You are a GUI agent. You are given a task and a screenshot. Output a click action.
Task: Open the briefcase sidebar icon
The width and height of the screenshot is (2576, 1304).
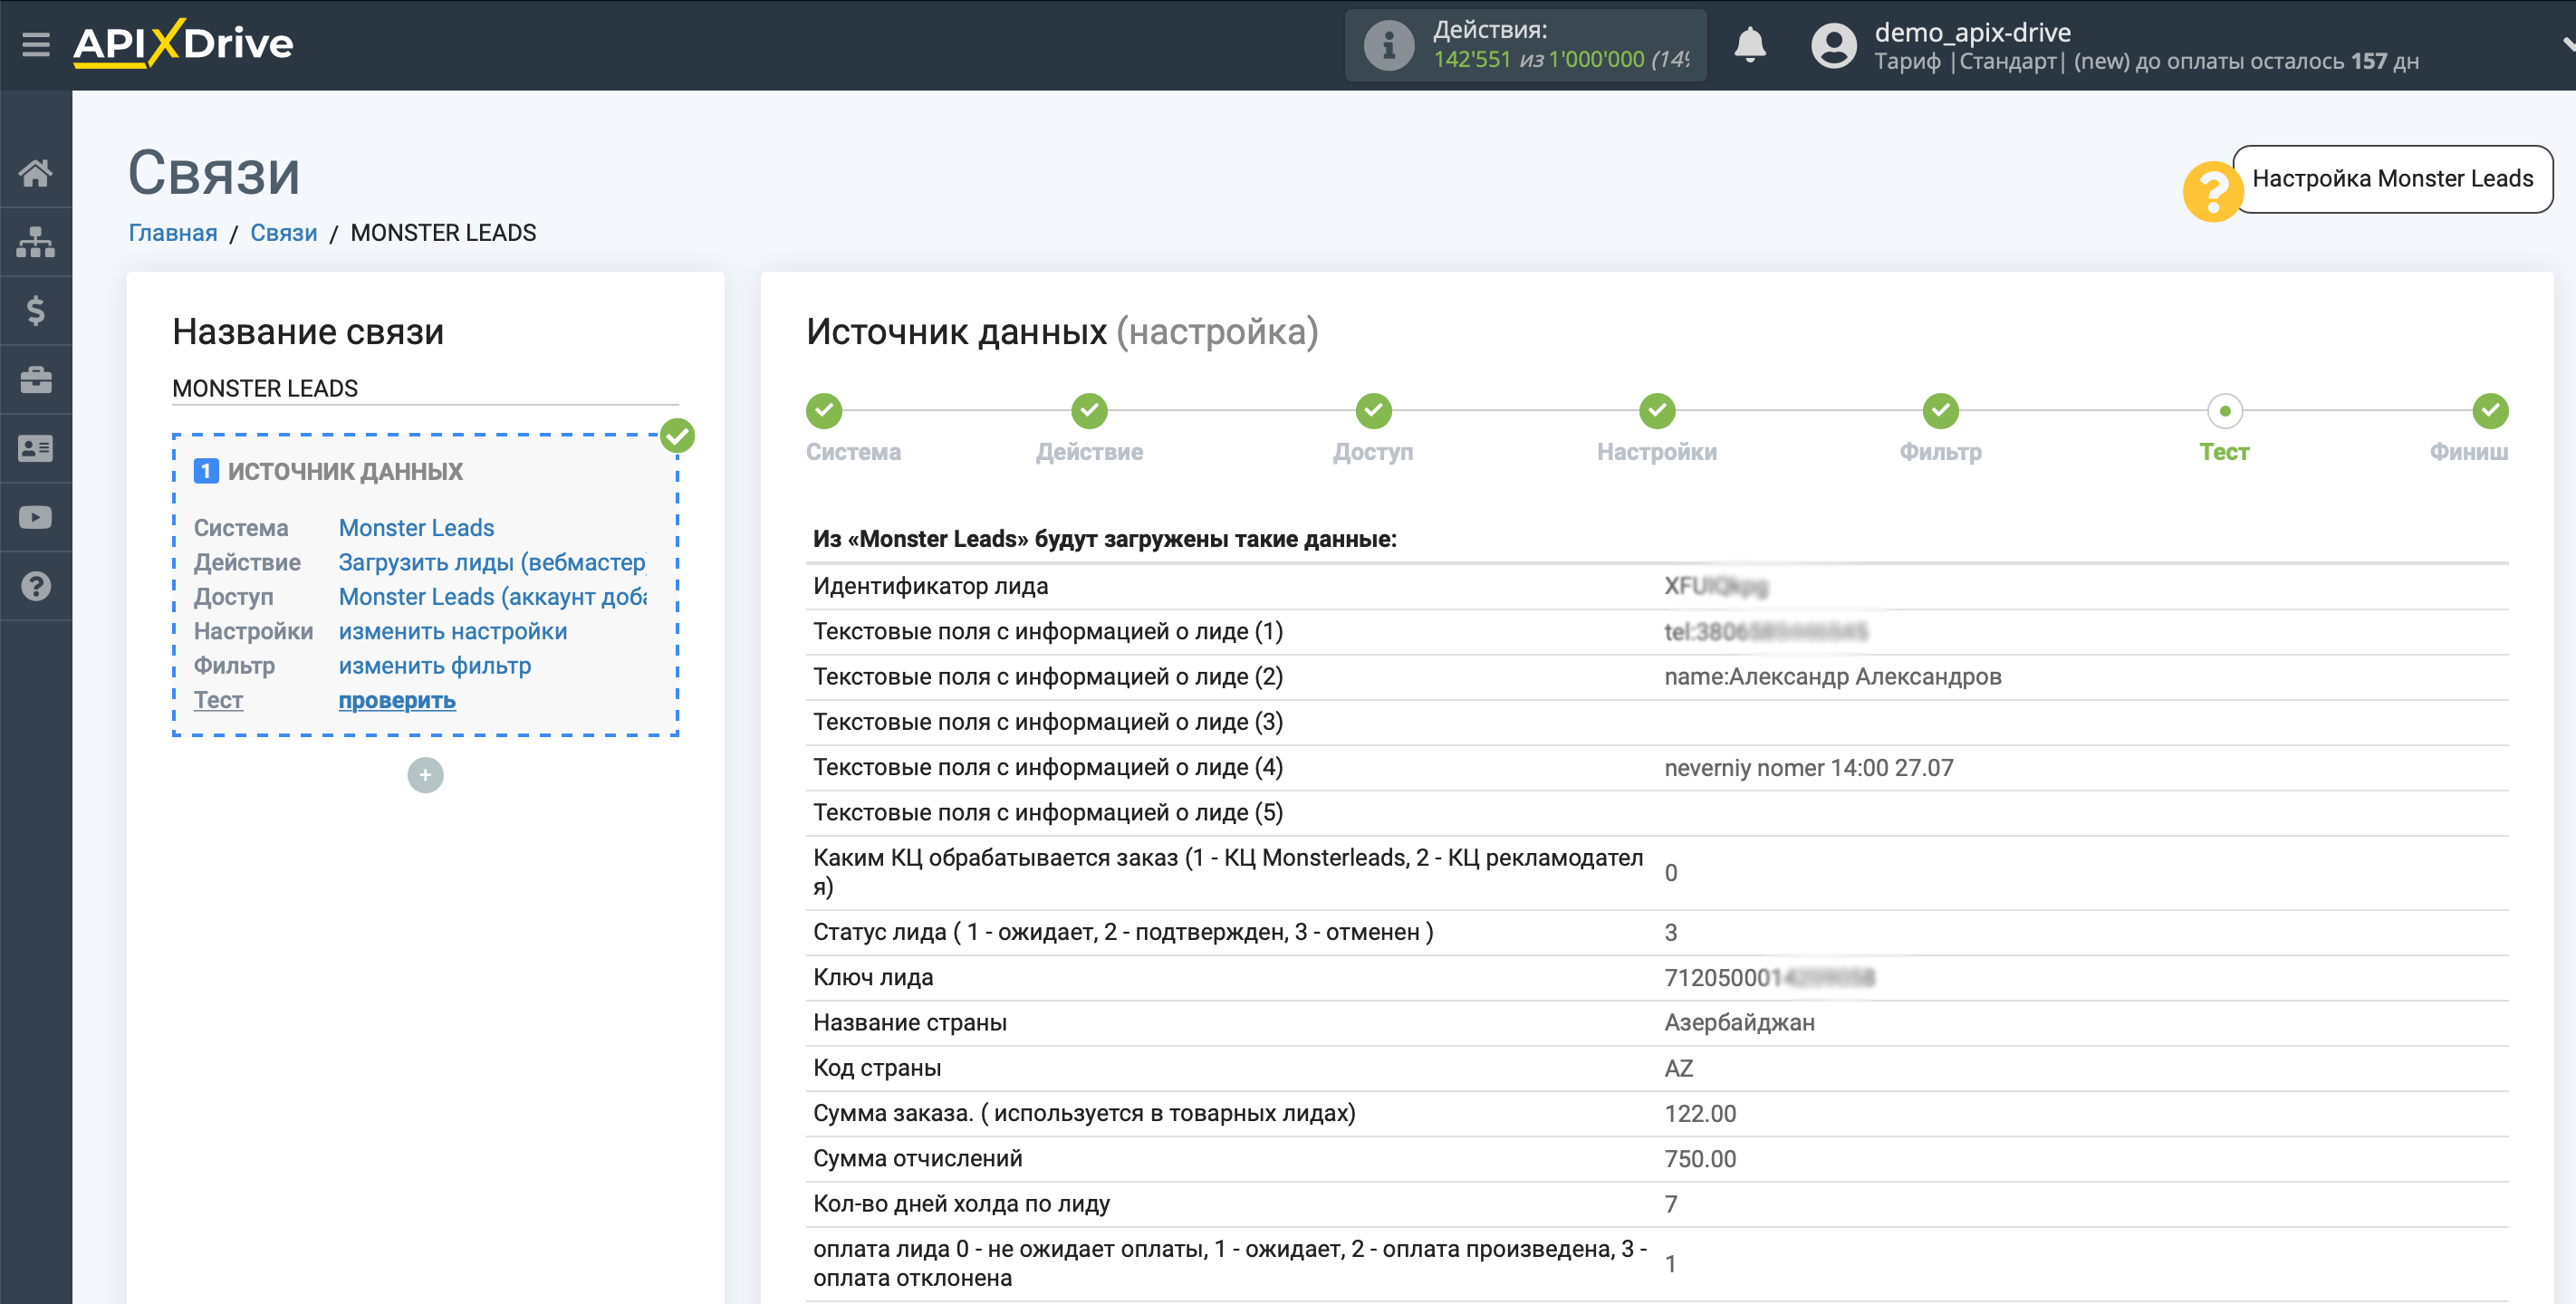click(x=36, y=380)
